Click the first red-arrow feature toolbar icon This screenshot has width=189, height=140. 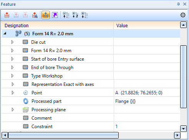pos(7,15)
